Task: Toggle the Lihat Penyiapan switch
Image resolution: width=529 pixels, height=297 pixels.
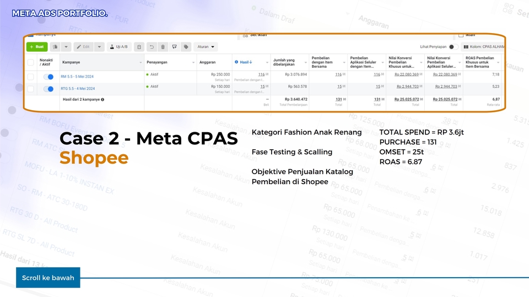Action: pyautogui.click(x=453, y=47)
